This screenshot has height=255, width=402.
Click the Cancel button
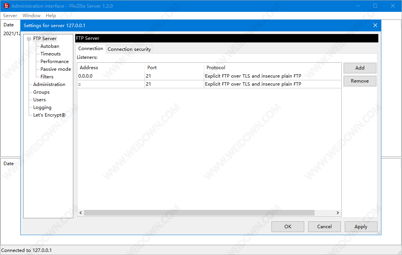325,226
